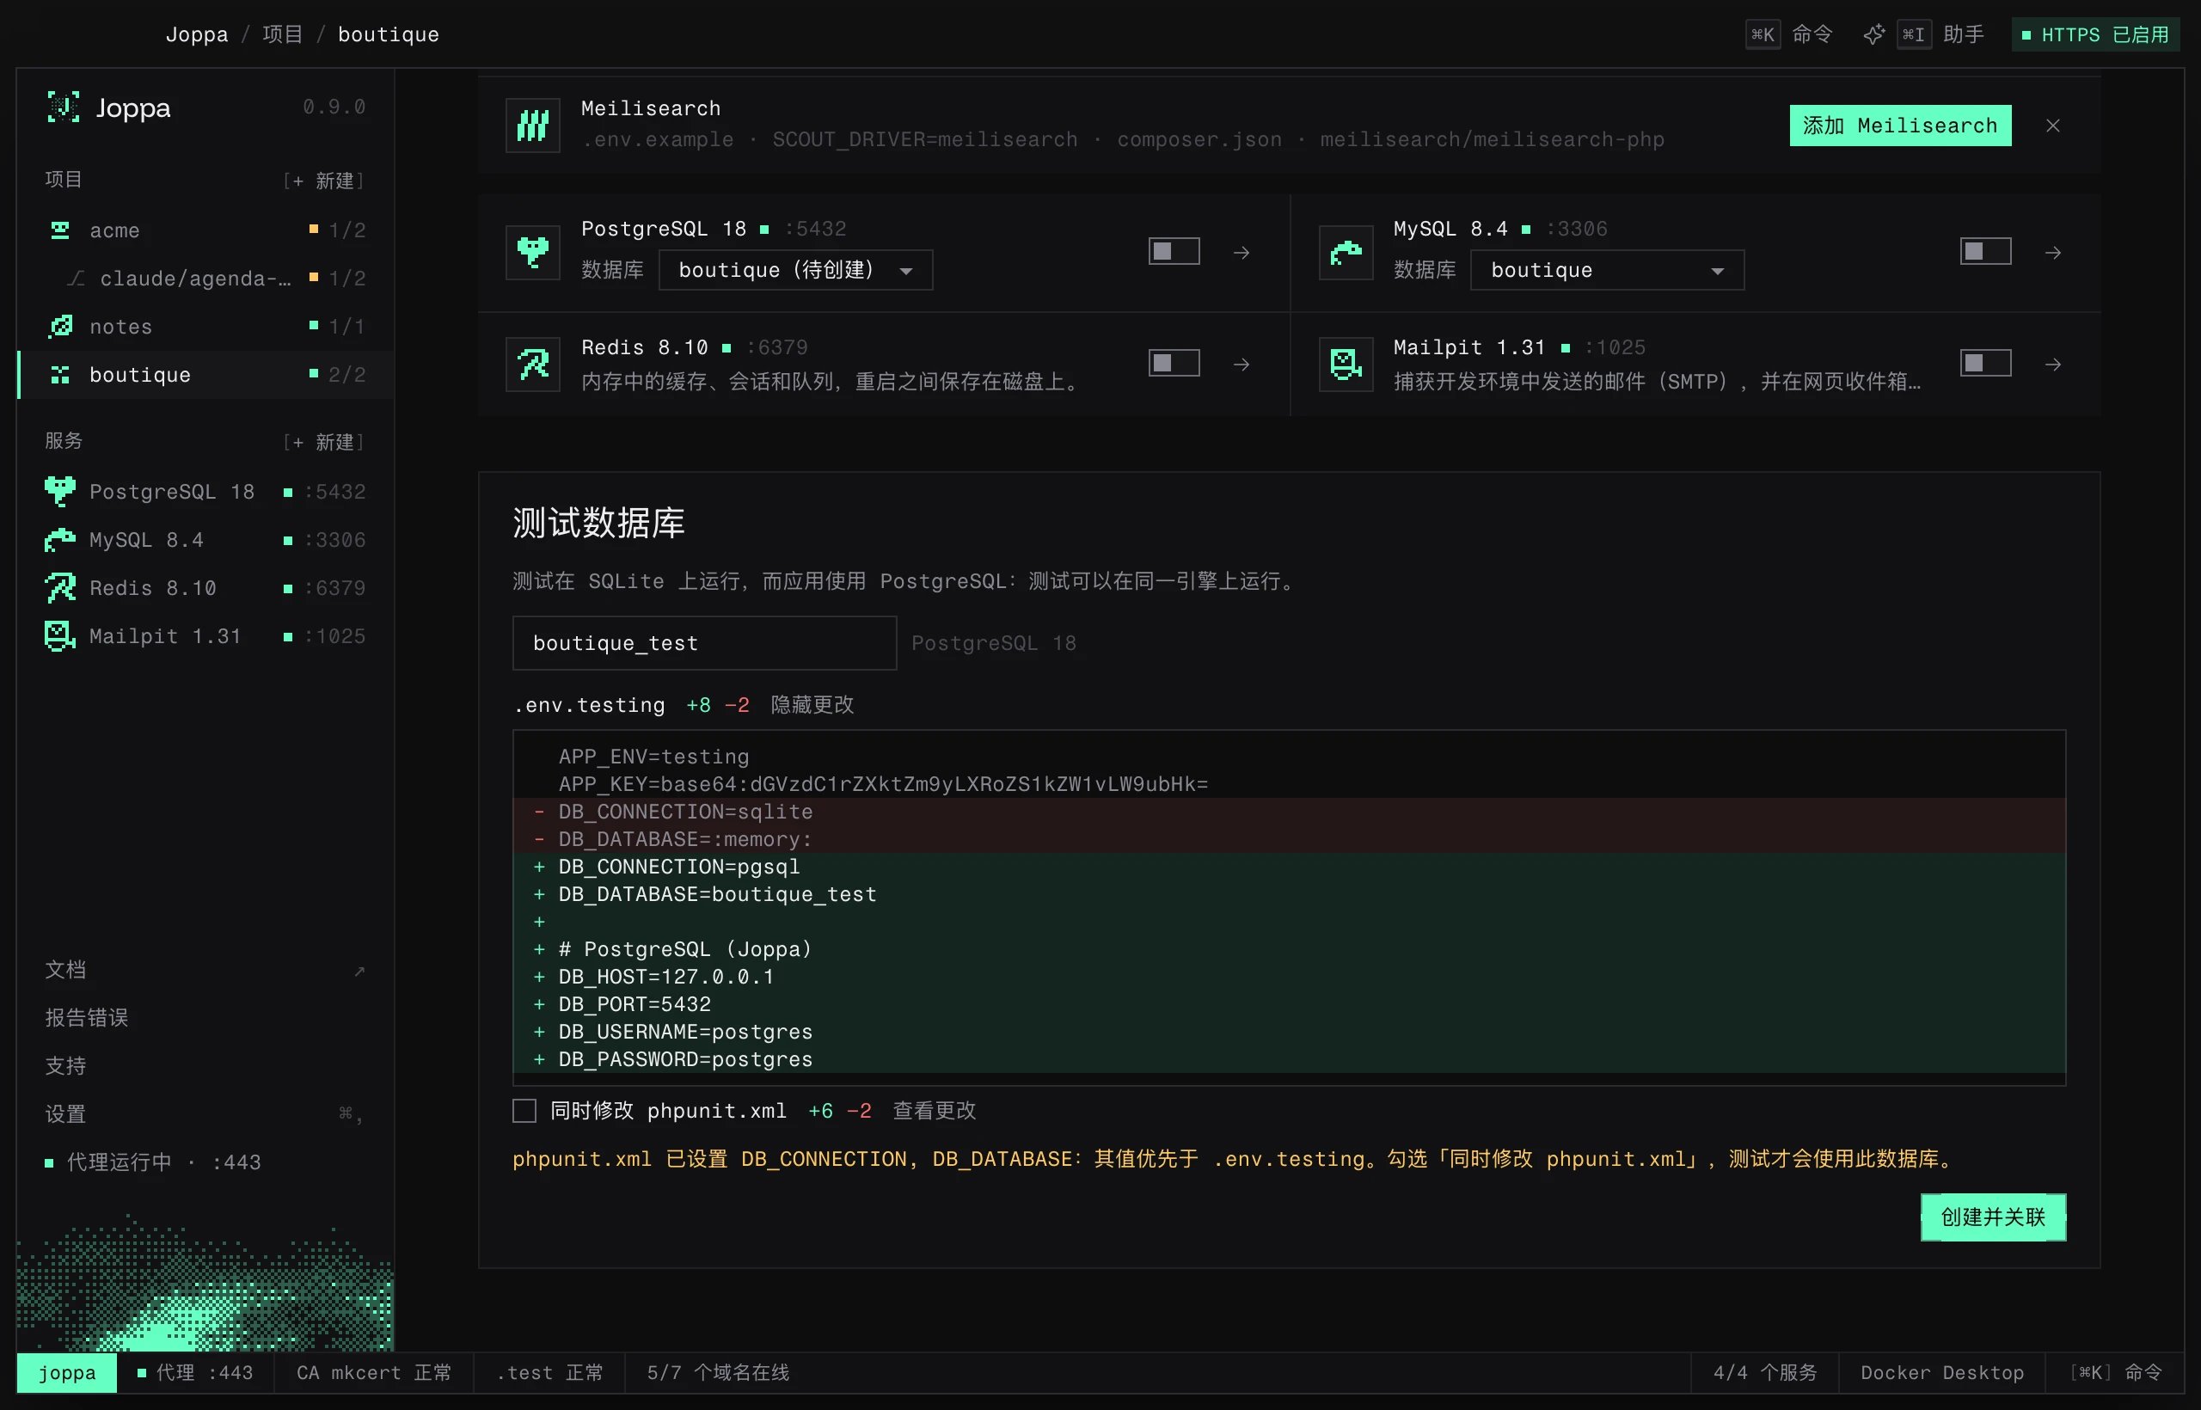Screen dimensions: 2201x1410
Task: Open the ⌘K 命令 palette in top bar
Action: click(x=1789, y=34)
